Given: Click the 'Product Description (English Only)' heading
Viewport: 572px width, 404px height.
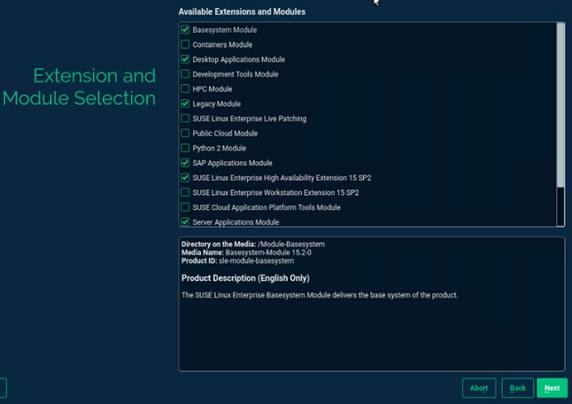Looking at the screenshot, I should [x=245, y=278].
